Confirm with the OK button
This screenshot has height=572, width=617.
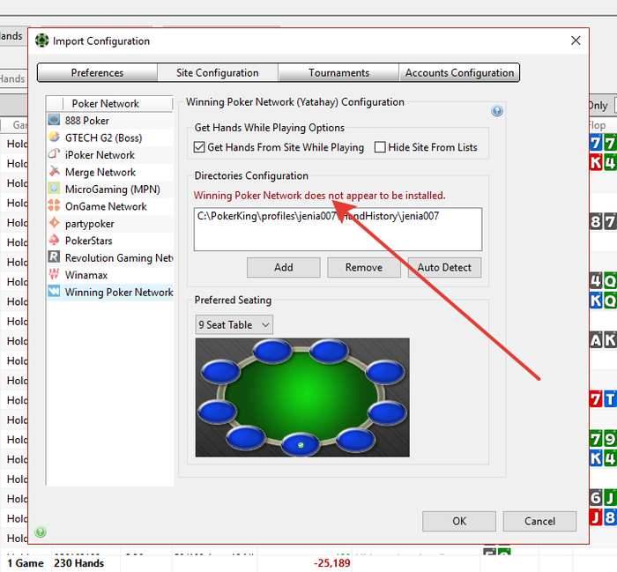[x=459, y=521]
